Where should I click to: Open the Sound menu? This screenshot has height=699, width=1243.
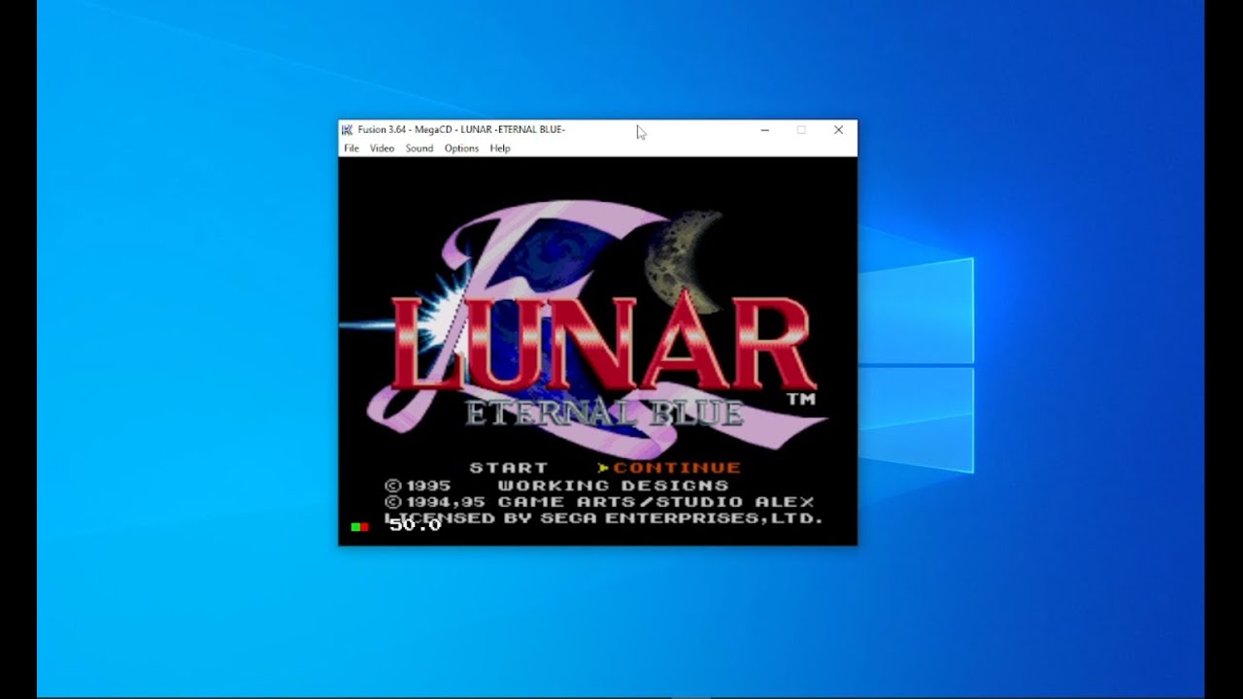click(x=420, y=149)
